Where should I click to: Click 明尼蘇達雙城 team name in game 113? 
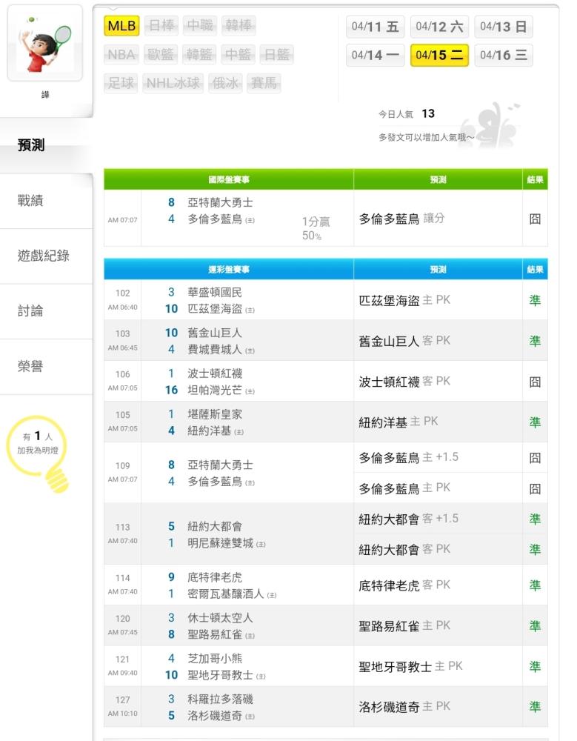pyautogui.click(x=220, y=543)
